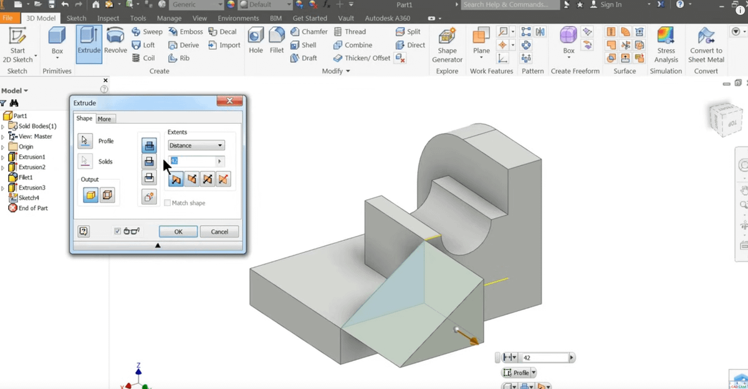
Task: Expand the Origin folder in the browser
Action: [x=3, y=147]
